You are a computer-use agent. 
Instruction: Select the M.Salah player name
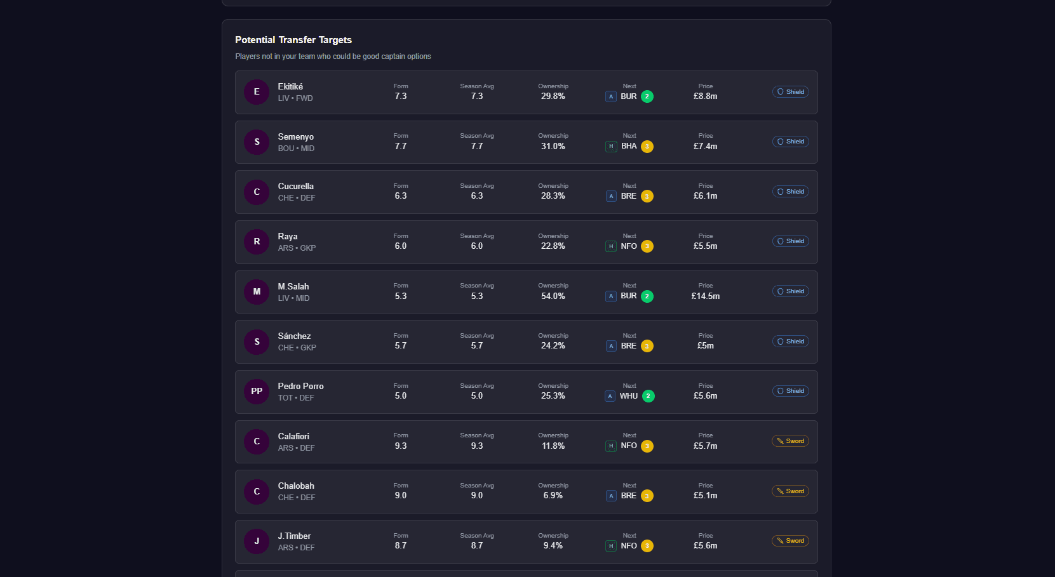point(293,286)
